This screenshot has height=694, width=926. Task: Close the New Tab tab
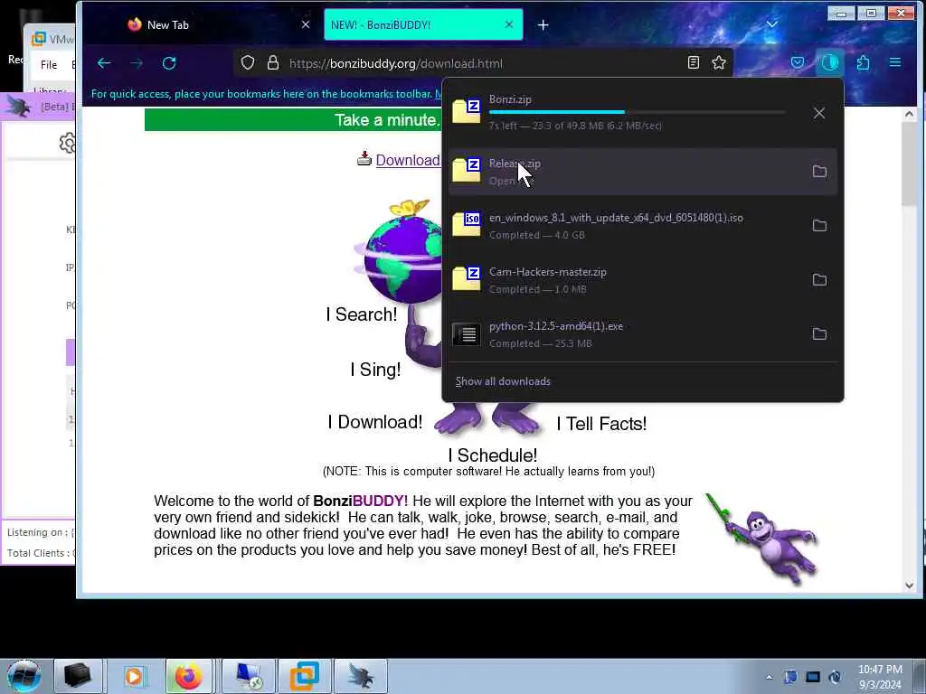click(x=306, y=24)
